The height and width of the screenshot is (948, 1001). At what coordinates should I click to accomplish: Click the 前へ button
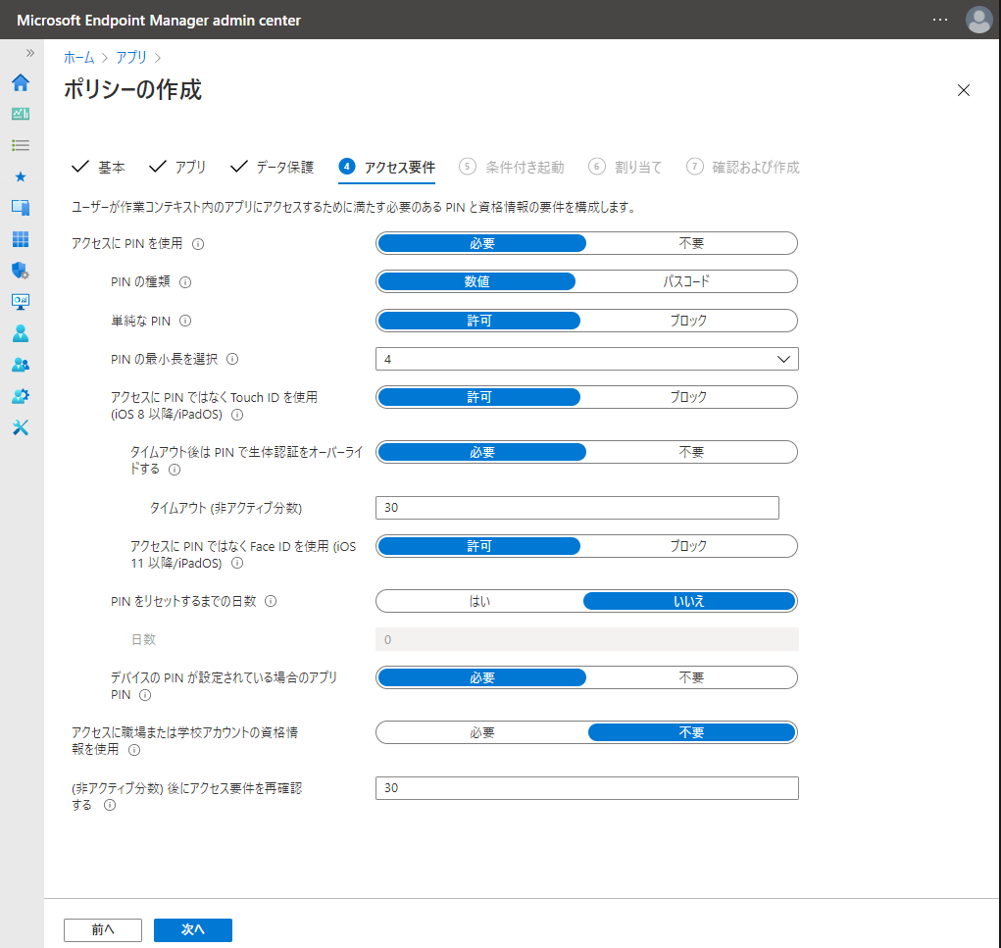(x=103, y=930)
